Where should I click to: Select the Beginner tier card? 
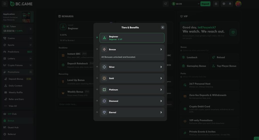[132, 38]
